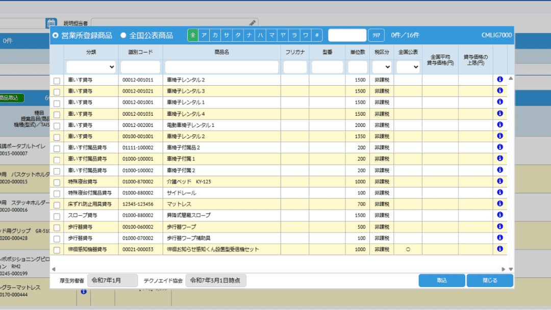View info for 電動車椅子レンタル1
The image size is (551, 310).
tap(499, 124)
